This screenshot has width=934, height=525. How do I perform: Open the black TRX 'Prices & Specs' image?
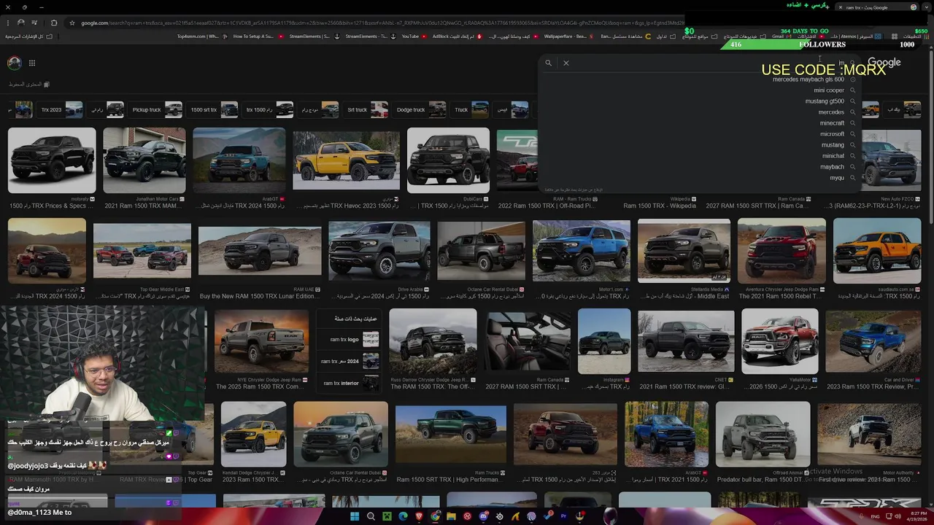[51, 160]
